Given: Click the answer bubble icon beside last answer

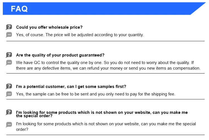Looking at the screenshot, I should (x=9, y=124).
